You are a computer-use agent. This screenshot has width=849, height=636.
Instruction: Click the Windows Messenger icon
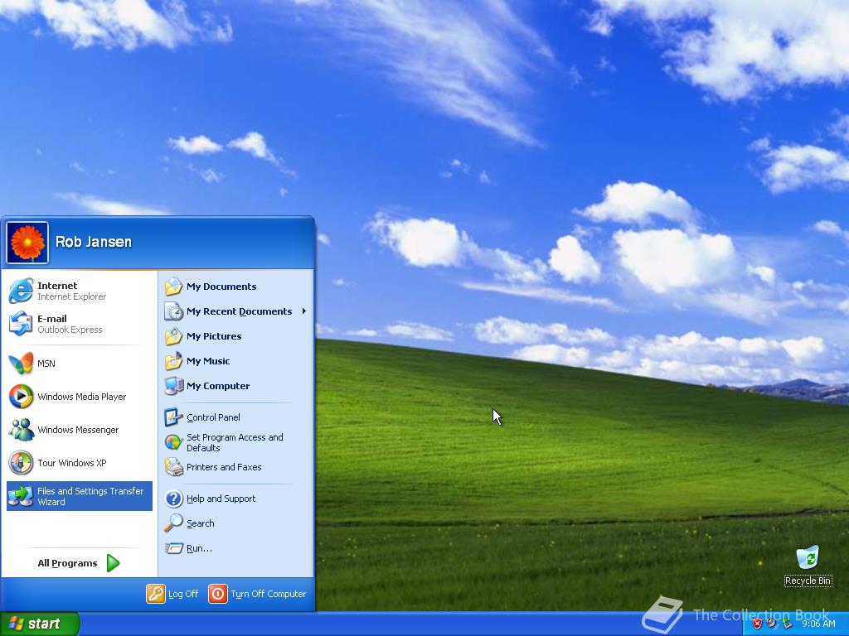click(x=21, y=430)
